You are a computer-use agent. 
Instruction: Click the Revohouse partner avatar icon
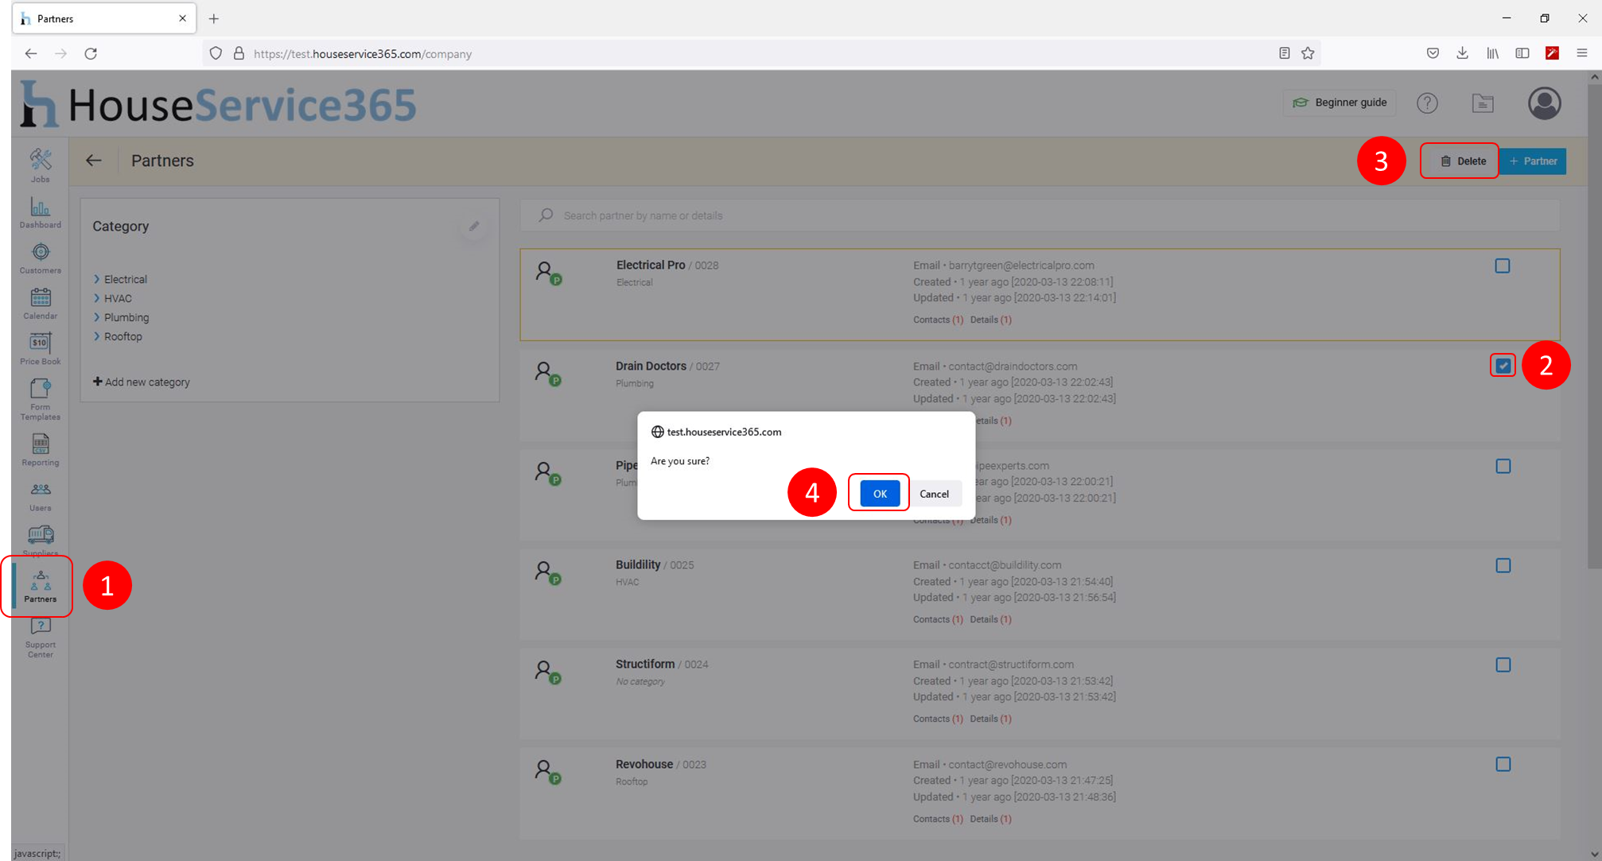[x=548, y=773]
